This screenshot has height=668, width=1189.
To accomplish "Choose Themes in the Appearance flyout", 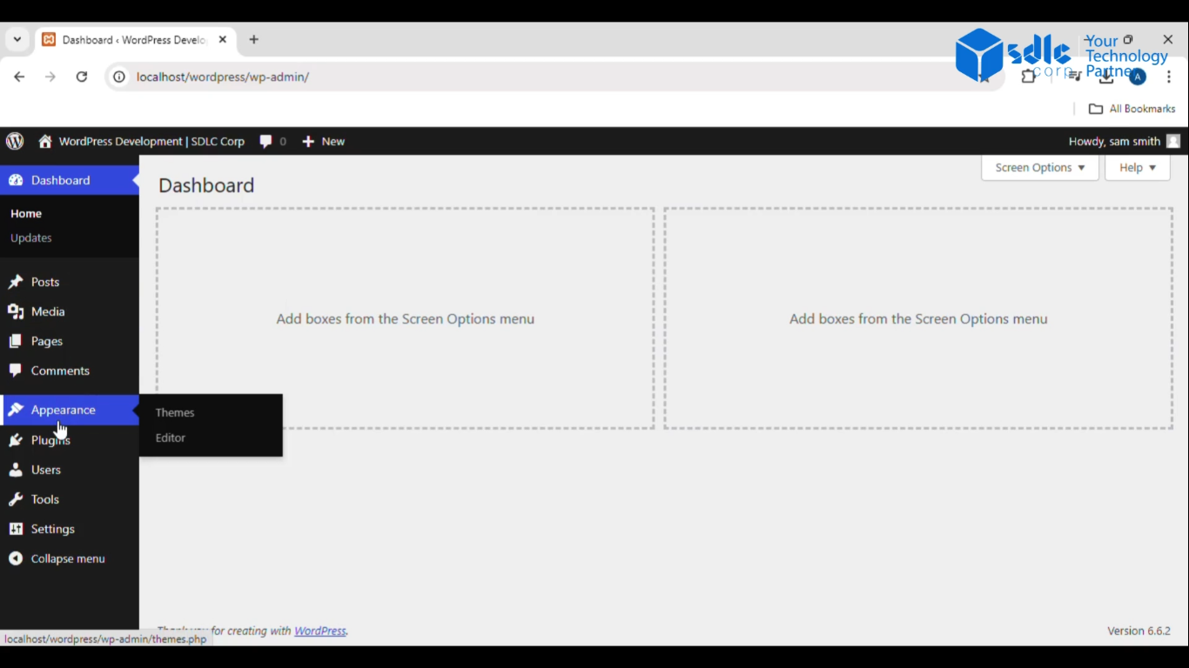I will tap(175, 412).
